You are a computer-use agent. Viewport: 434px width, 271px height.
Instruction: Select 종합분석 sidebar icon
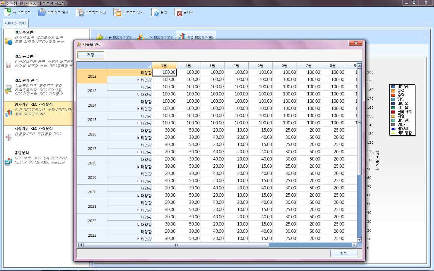(x=8, y=161)
